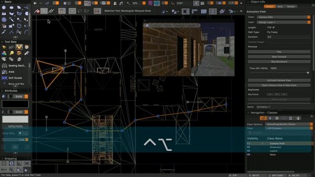The width and height of the screenshot is (315, 177).
Task: Select the Classes navigation tab icon
Action: coord(263,118)
